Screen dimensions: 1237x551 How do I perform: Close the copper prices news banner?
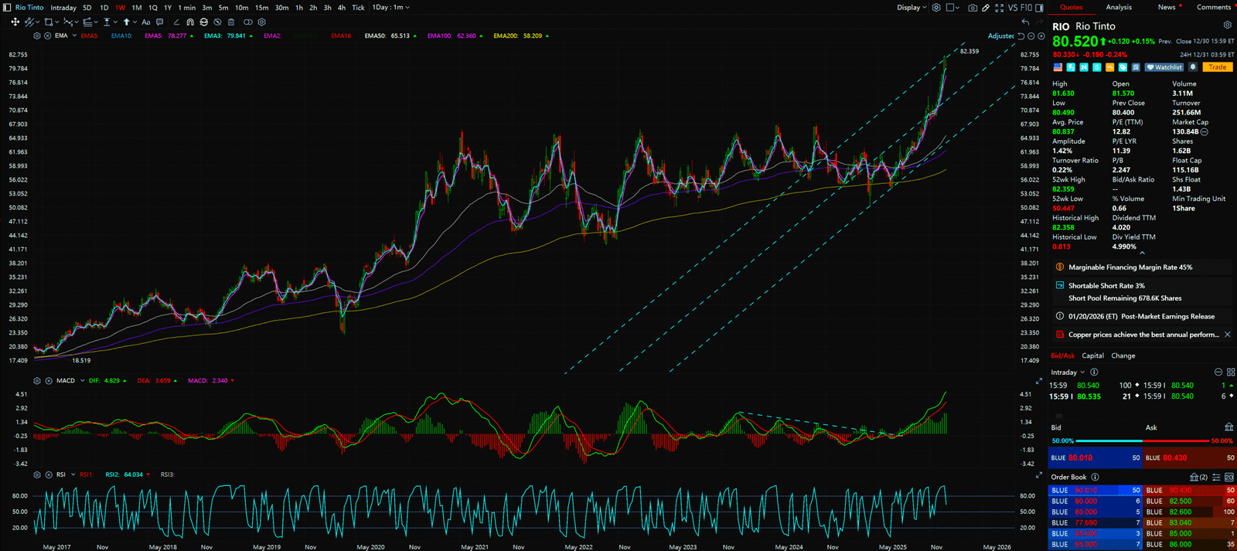coord(1228,335)
